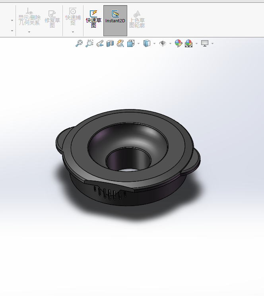The height and width of the screenshot is (296, 264).
Task: Click the lower small arrow at ribbon's left edge
Action: (x=12, y=31)
